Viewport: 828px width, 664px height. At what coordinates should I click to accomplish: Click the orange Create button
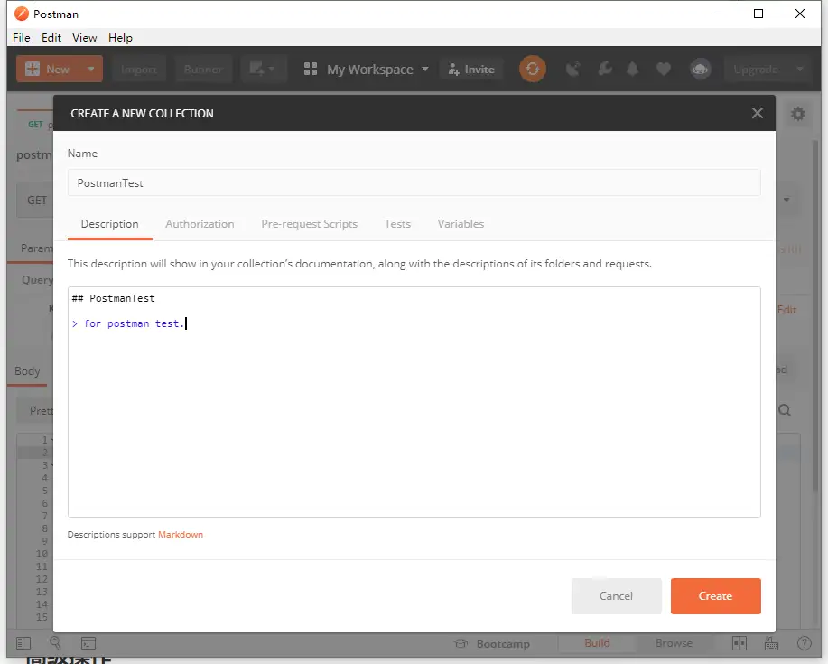coord(715,596)
